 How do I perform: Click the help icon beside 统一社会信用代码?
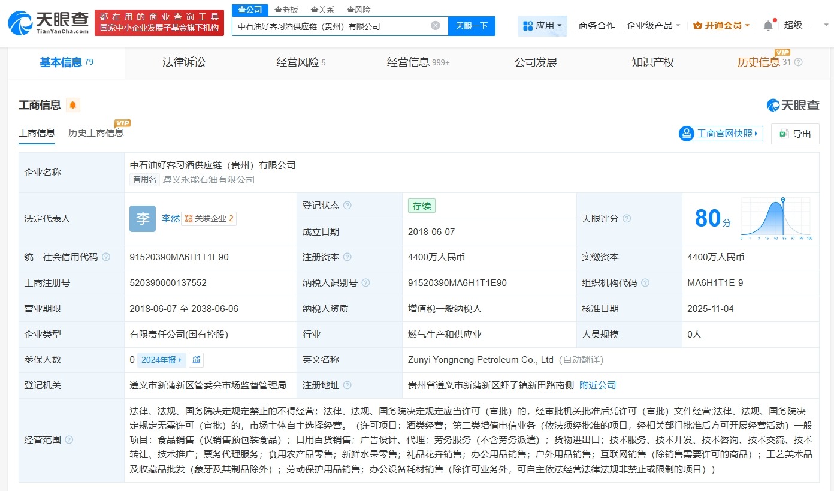pyautogui.click(x=105, y=257)
